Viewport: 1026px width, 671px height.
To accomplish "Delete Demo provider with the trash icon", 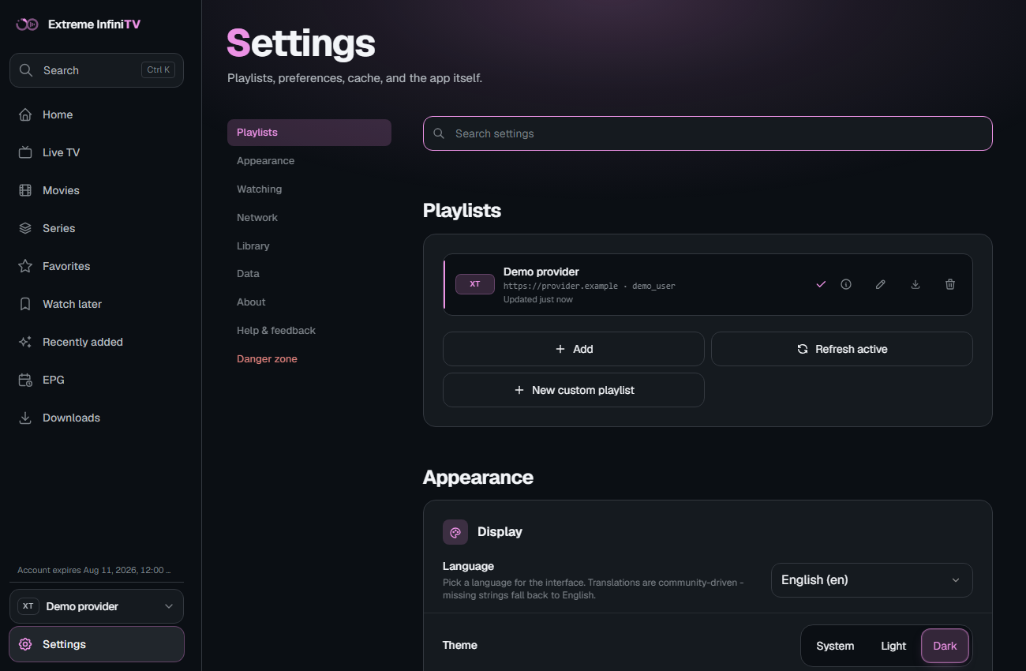I will click(x=950, y=284).
